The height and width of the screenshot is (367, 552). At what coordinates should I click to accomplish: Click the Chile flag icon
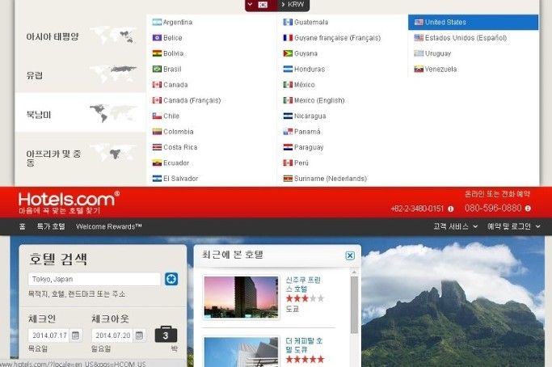[157, 116]
